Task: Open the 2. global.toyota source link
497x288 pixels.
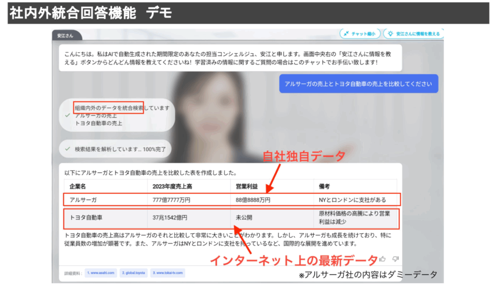Action: (133, 273)
